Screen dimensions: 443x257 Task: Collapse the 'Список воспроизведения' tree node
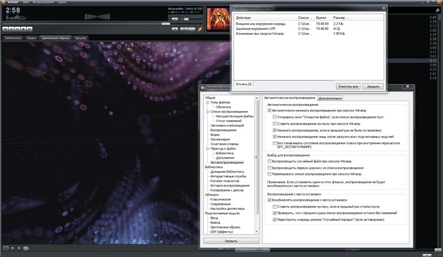pyautogui.click(x=207, y=111)
